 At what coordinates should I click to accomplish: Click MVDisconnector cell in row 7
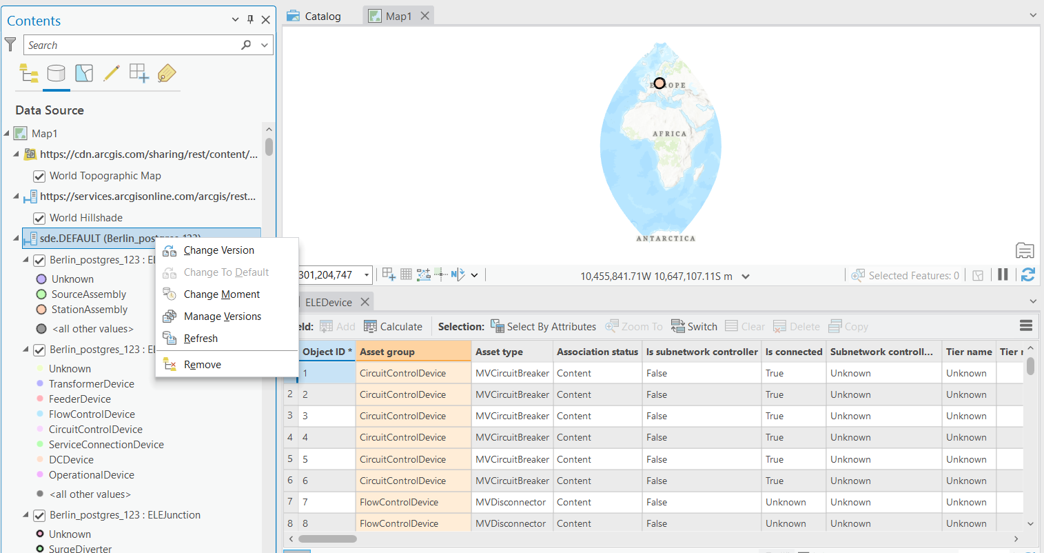coord(512,502)
